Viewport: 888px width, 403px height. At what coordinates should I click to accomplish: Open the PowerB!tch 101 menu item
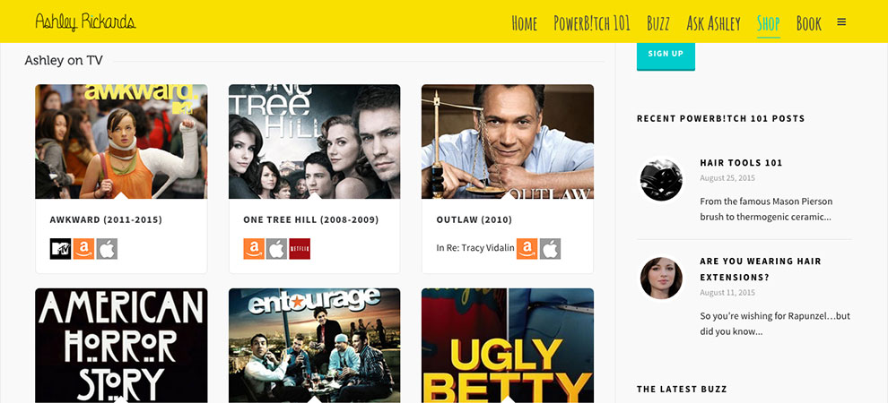(592, 23)
